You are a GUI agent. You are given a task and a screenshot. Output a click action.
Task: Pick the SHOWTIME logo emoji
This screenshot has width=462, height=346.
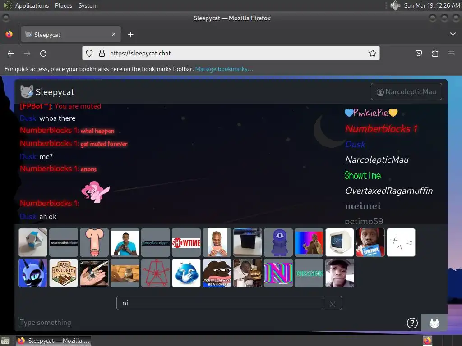click(186, 242)
